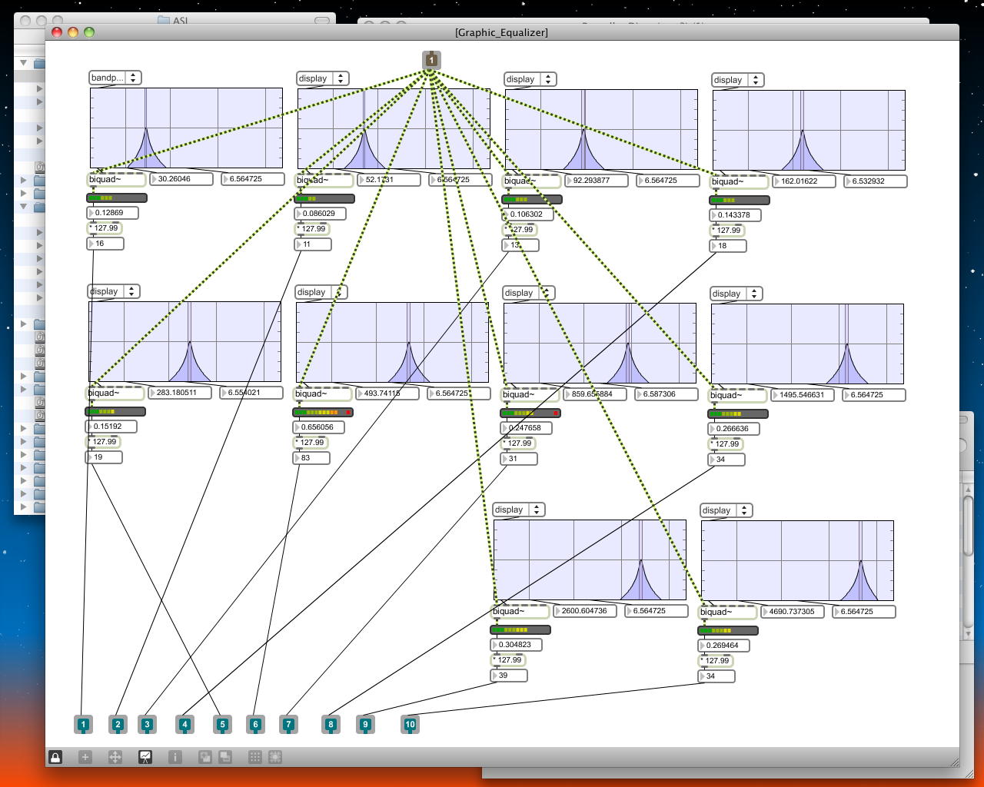Image resolution: width=984 pixels, height=787 pixels.
Task: Click the 127.99 multiply object above 83
Action: [311, 443]
